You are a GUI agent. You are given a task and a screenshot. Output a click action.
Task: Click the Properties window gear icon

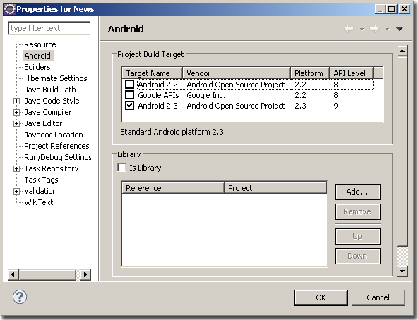10,9
